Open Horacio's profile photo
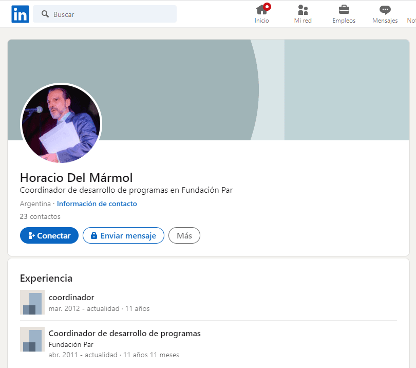Image resolution: width=416 pixels, height=368 pixels. tap(61, 124)
